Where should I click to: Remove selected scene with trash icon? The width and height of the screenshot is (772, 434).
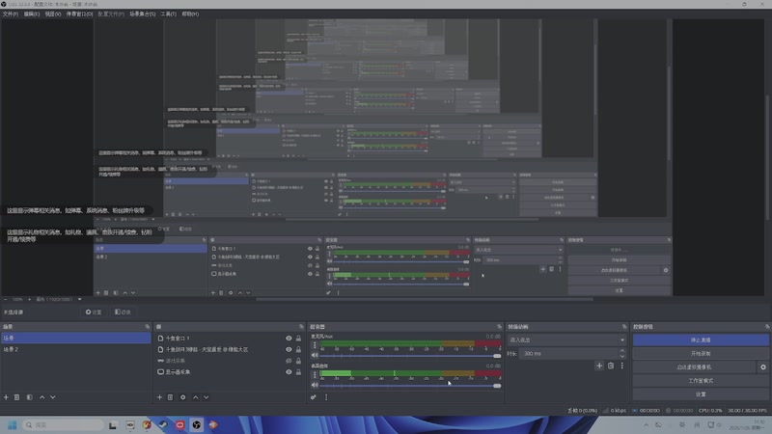[16, 397]
